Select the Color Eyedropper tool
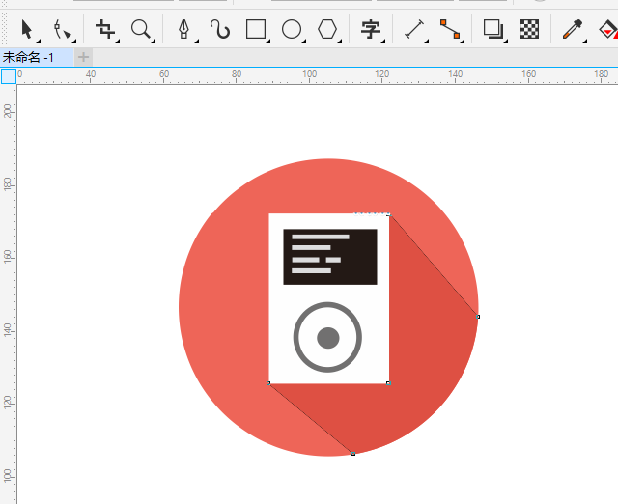 click(x=573, y=30)
